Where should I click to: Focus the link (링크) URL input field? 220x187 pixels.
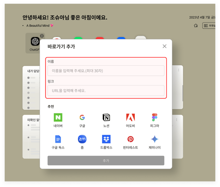pos(106,91)
